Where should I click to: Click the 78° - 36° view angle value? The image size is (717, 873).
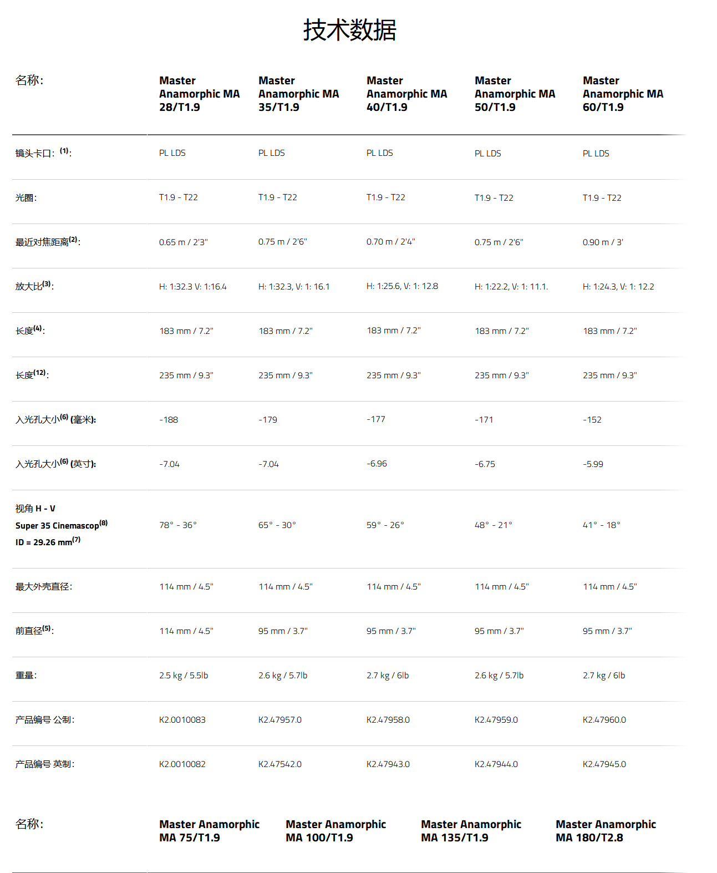click(x=178, y=525)
